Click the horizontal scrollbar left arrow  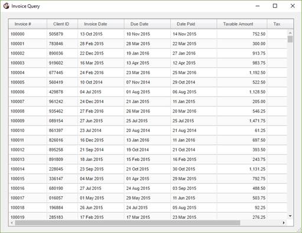coord(12,223)
